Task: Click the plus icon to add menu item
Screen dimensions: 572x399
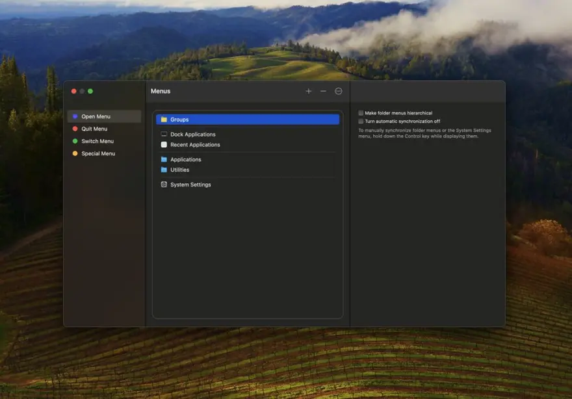Action: click(x=309, y=91)
